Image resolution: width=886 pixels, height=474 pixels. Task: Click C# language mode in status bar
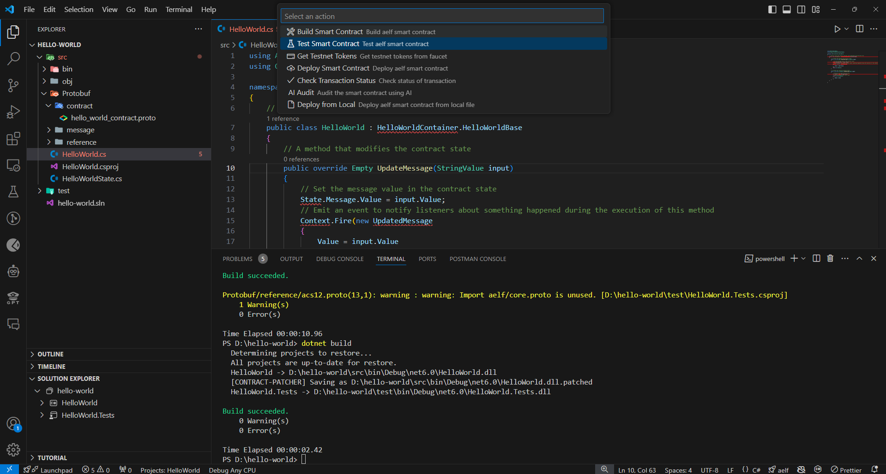756,470
